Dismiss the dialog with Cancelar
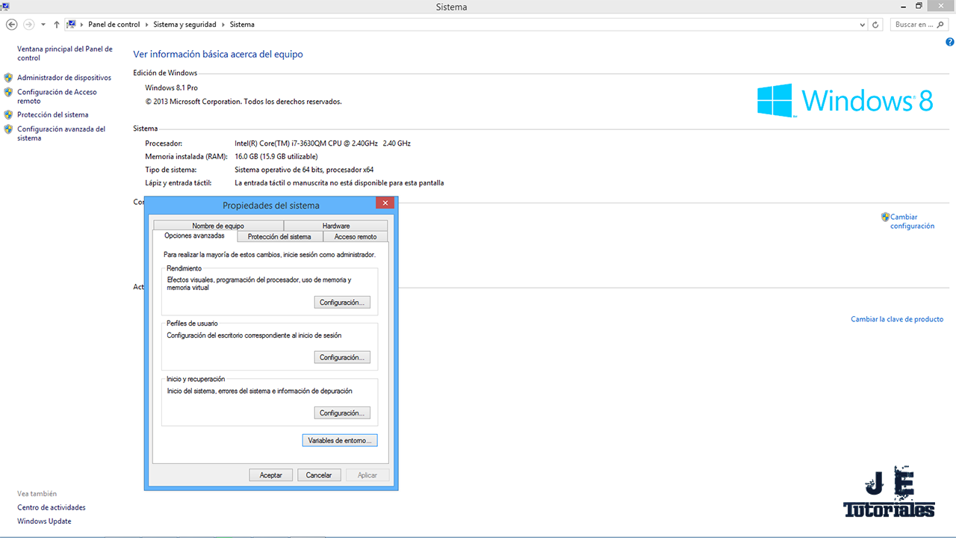Image resolution: width=956 pixels, height=538 pixels. [319, 475]
